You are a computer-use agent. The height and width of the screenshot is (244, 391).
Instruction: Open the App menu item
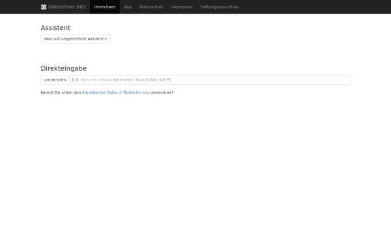point(128,7)
